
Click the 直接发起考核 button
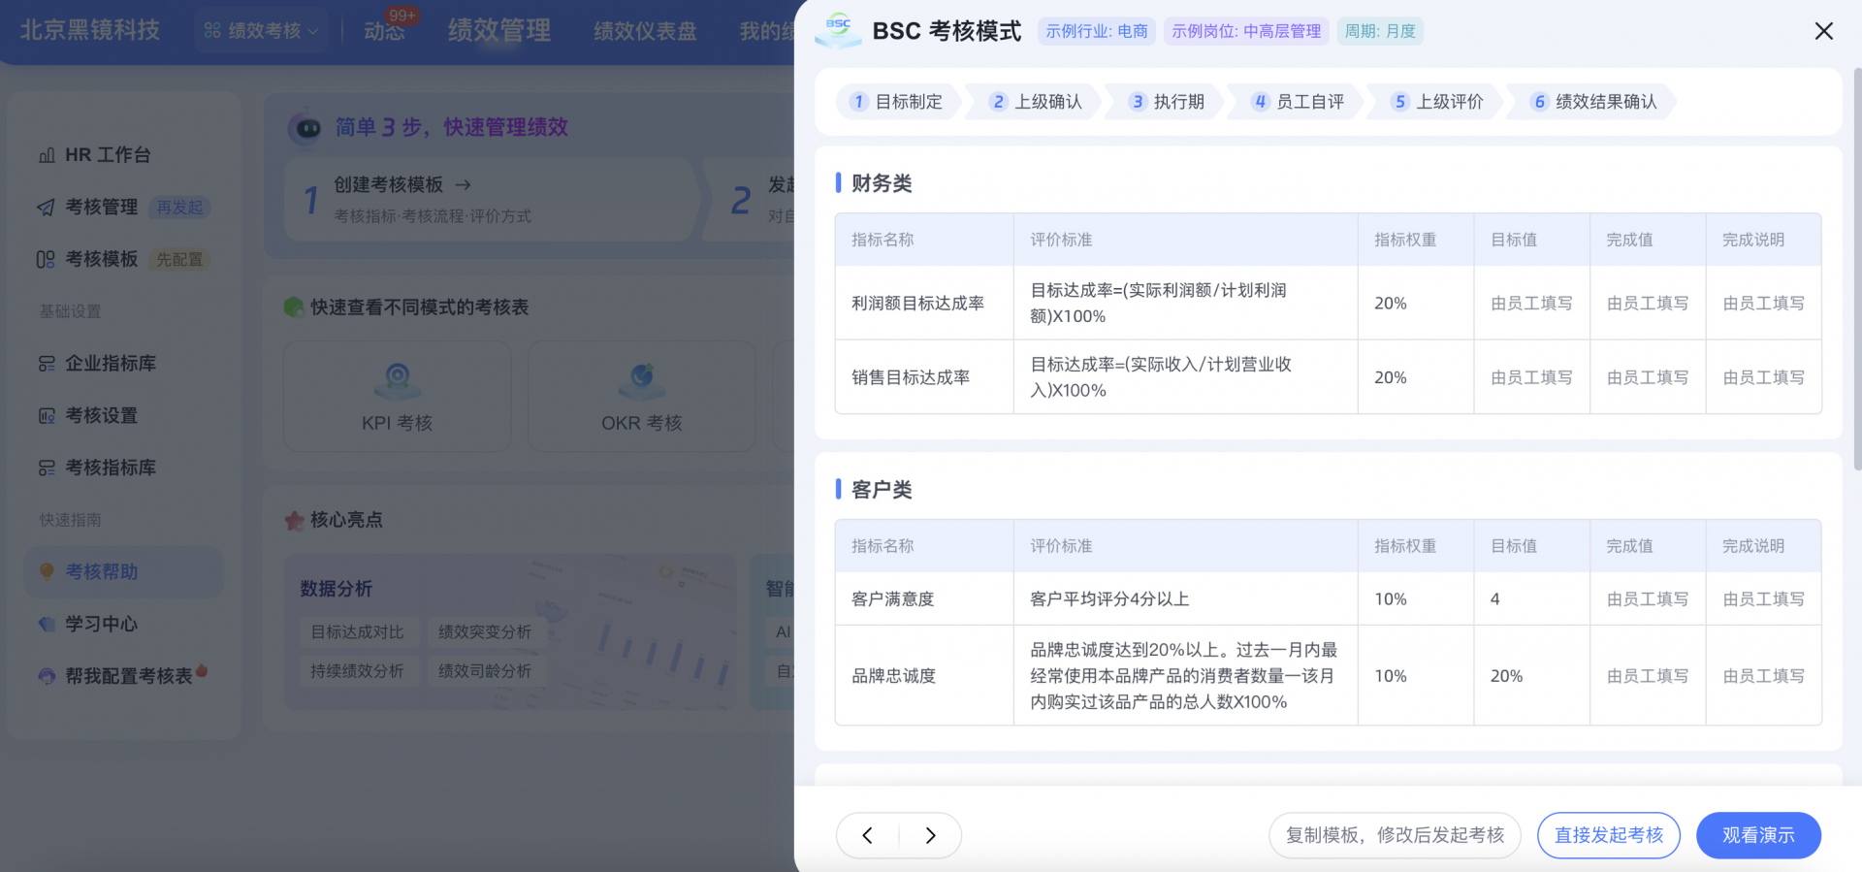(x=1608, y=835)
